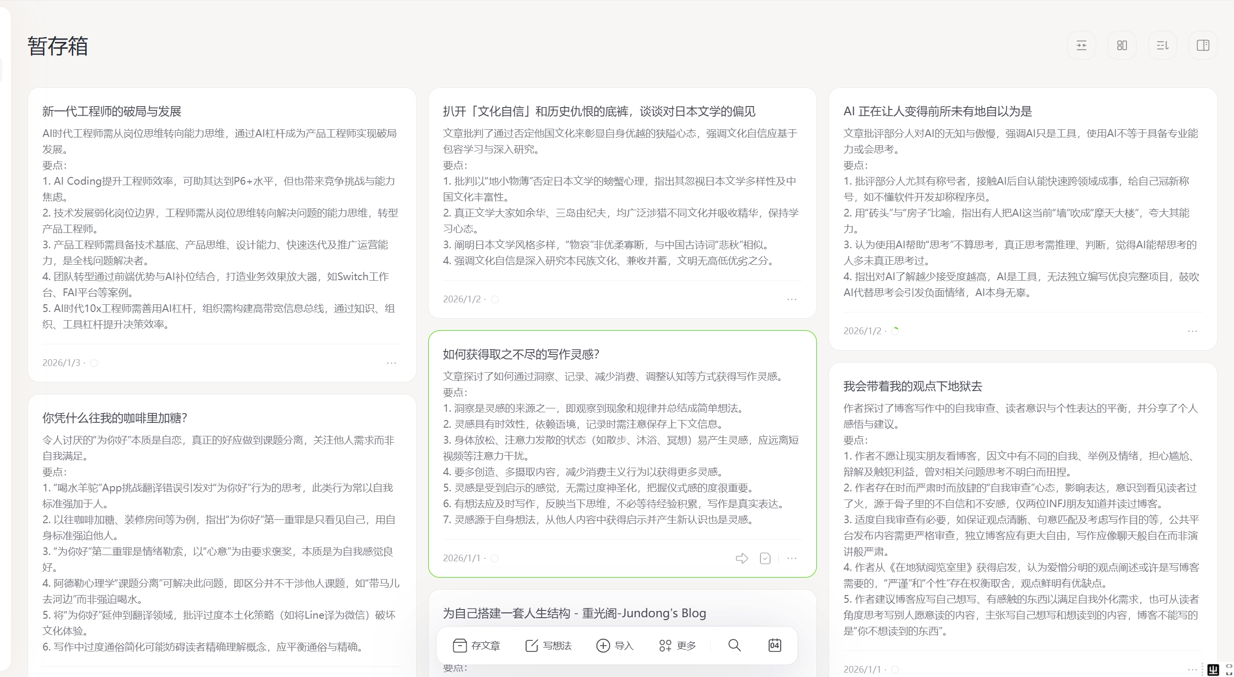Click the 存文章 (save article) icon
This screenshot has height=677, width=1234.
click(460, 645)
